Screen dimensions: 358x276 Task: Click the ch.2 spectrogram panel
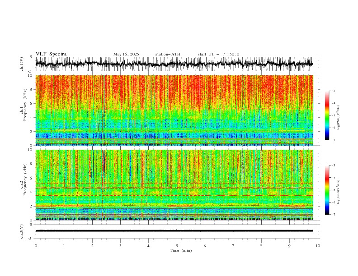pos(174,185)
